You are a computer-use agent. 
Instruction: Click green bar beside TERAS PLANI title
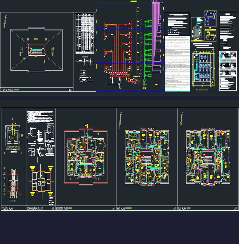17,89
